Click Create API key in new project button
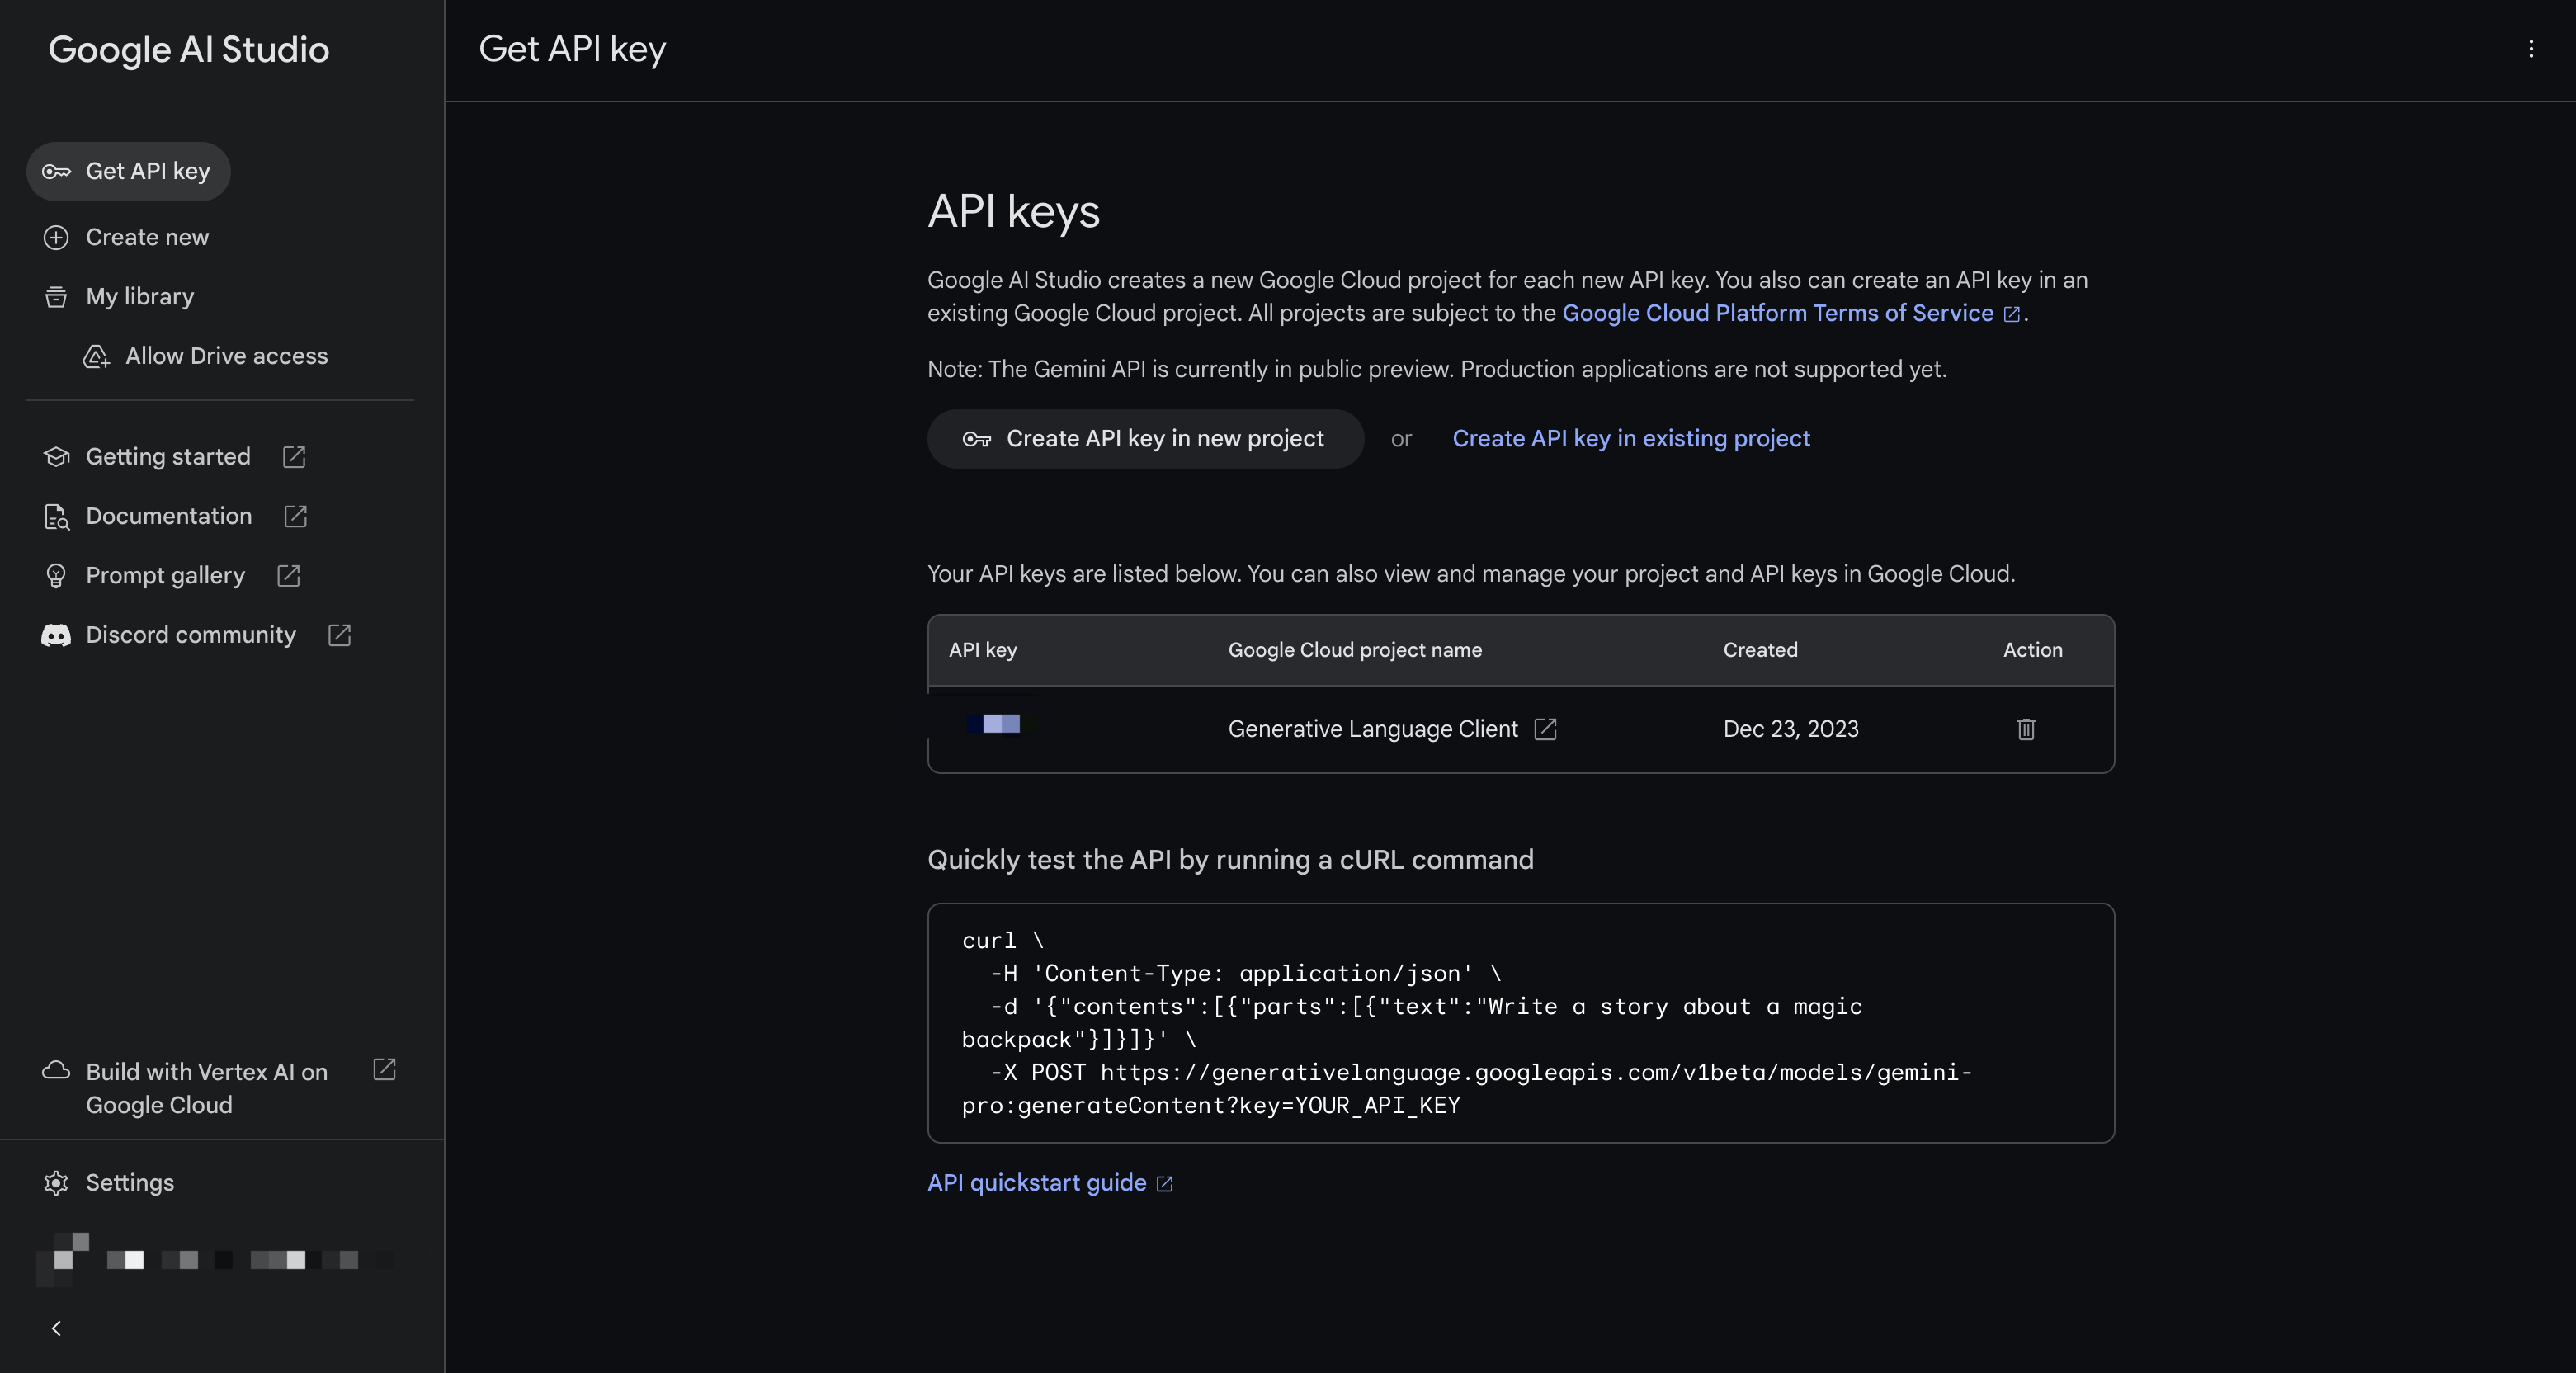Screen dimensions: 2576x1373 [x=1145, y=438]
